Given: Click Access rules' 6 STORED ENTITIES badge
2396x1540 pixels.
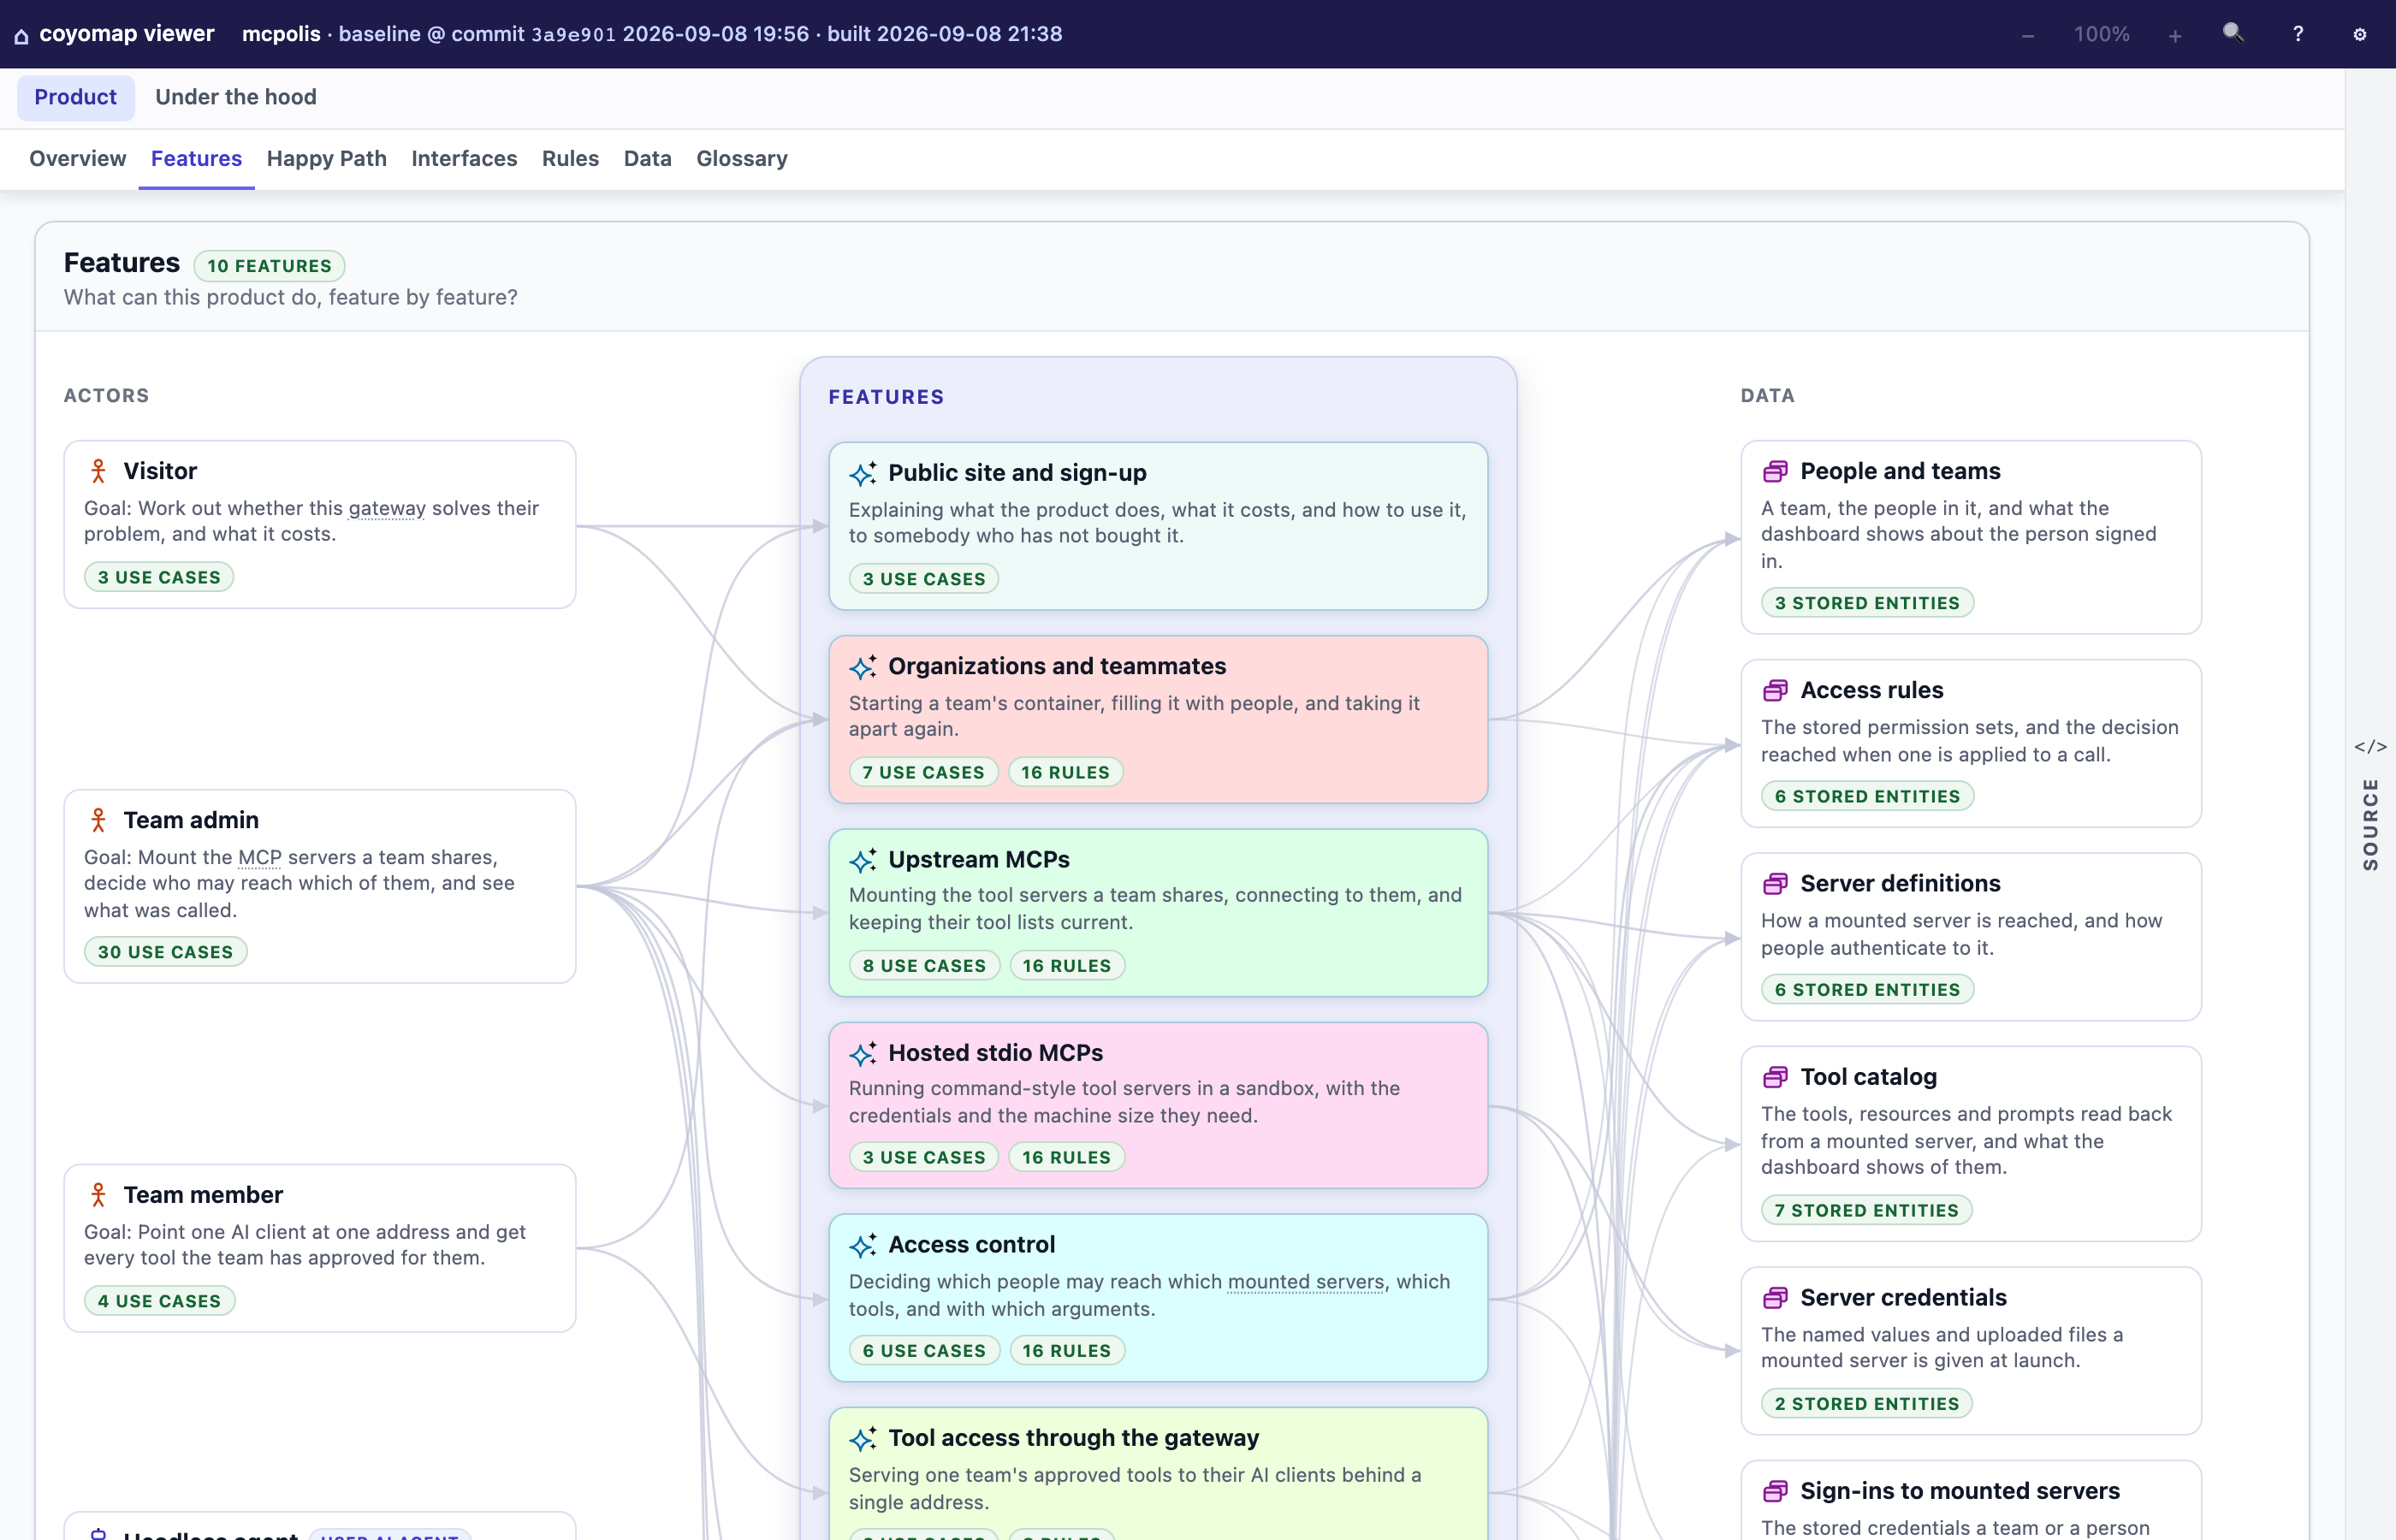Looking at the screenshot, I should (1867, 796).
